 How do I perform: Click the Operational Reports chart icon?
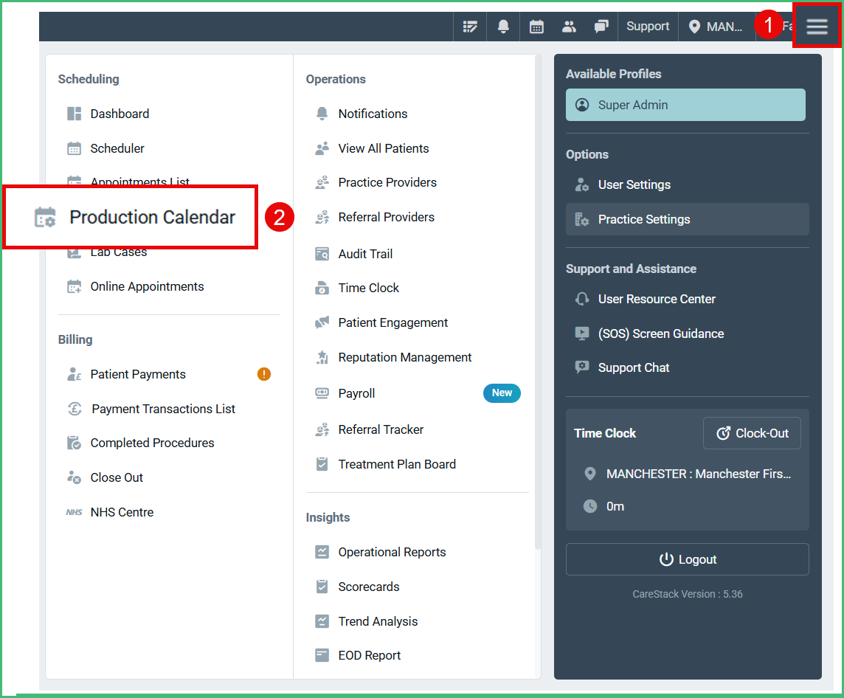tap(322, 552)
